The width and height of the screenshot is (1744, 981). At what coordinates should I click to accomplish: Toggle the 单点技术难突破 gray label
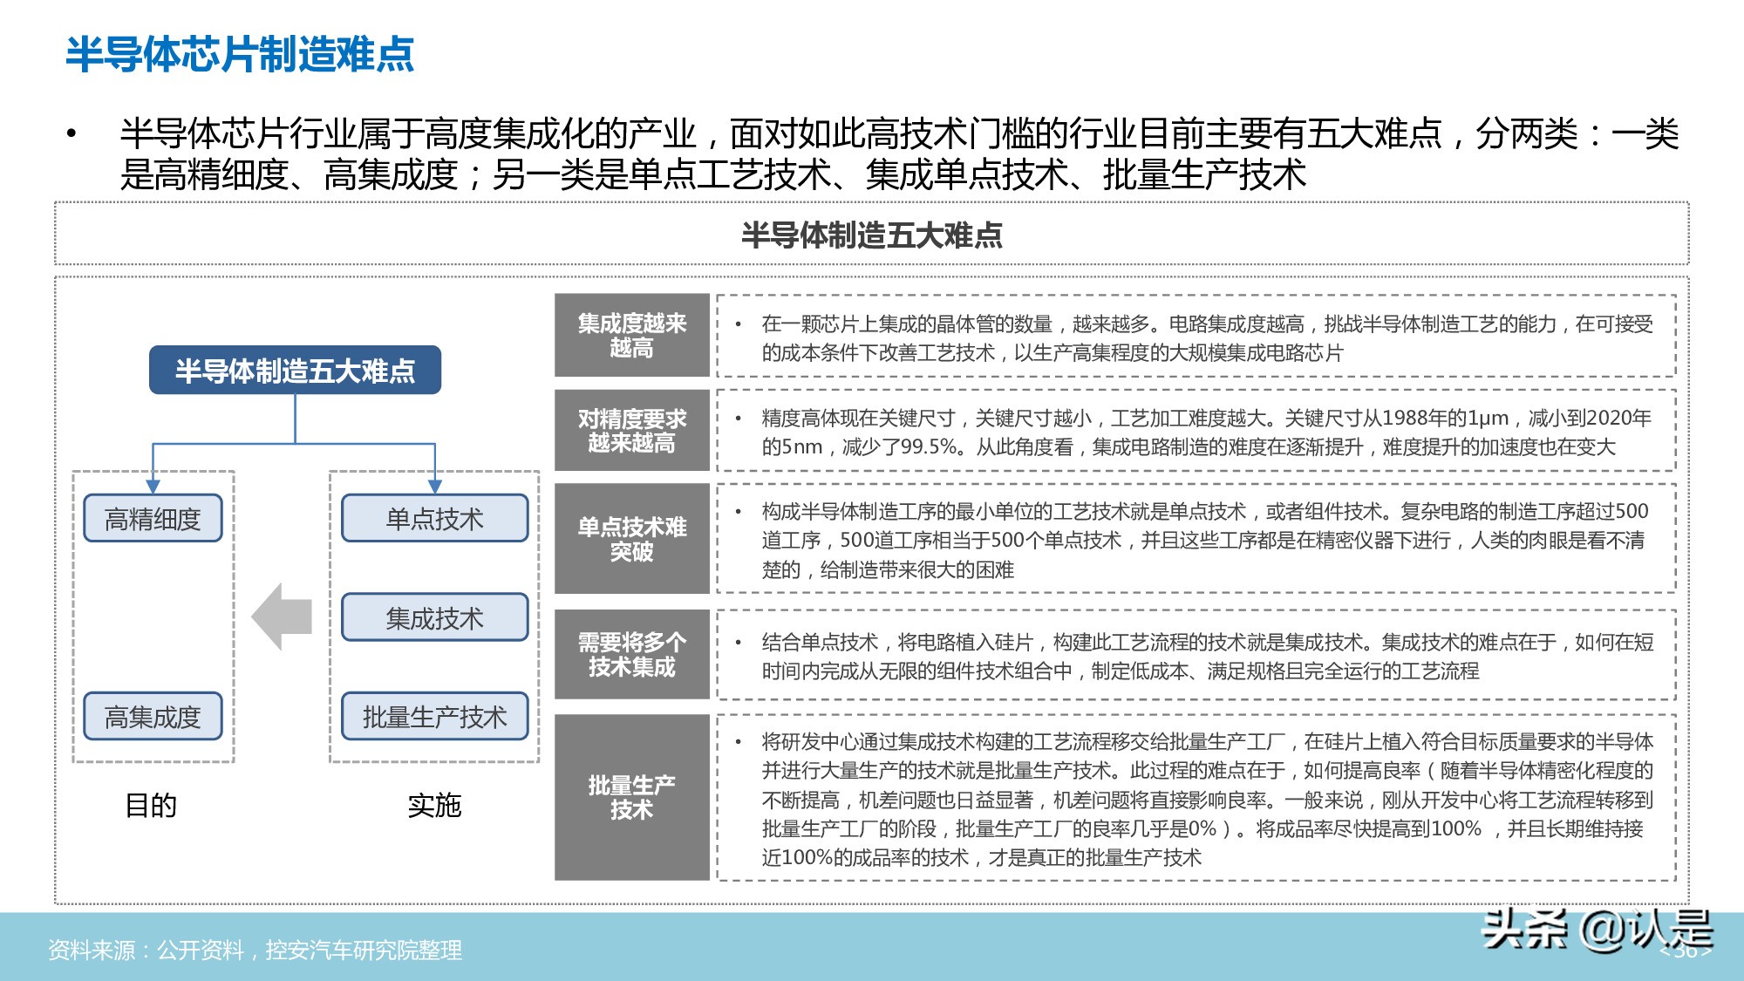(632, 538)
